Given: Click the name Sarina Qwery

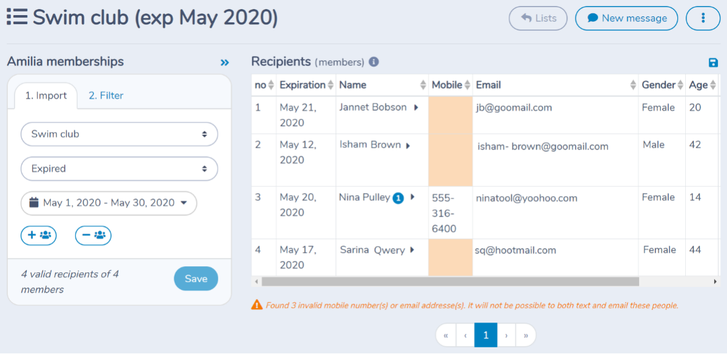Looking at the screenshot, I should tap(372, 251).
